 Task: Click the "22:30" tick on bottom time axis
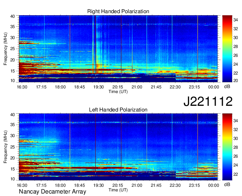pyautogui.click(x=175, y=185)
